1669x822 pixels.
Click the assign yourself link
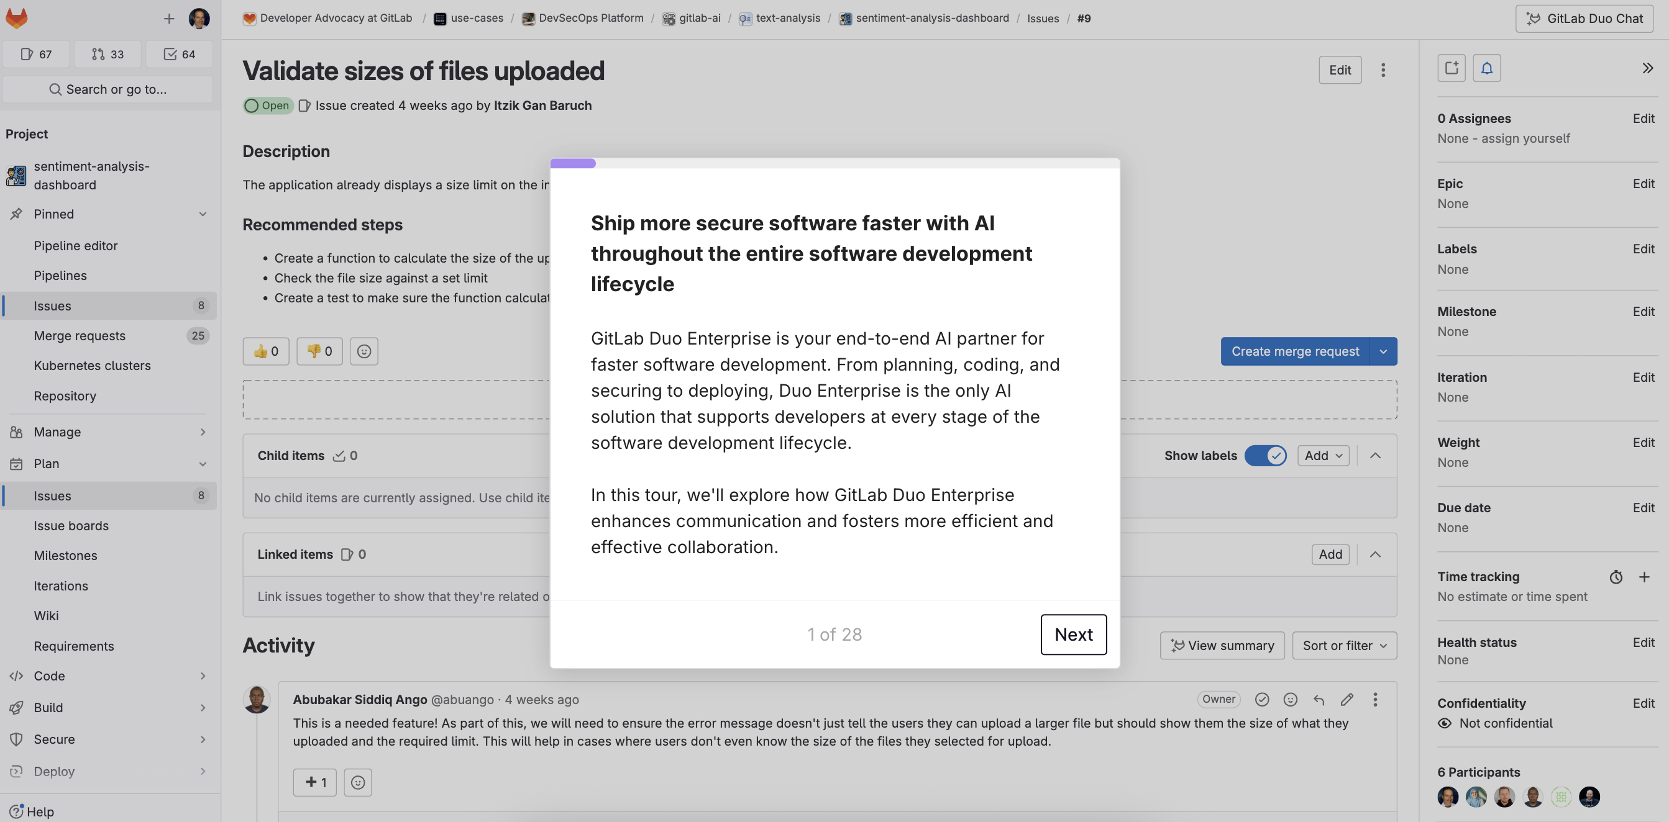(1525, 138)
